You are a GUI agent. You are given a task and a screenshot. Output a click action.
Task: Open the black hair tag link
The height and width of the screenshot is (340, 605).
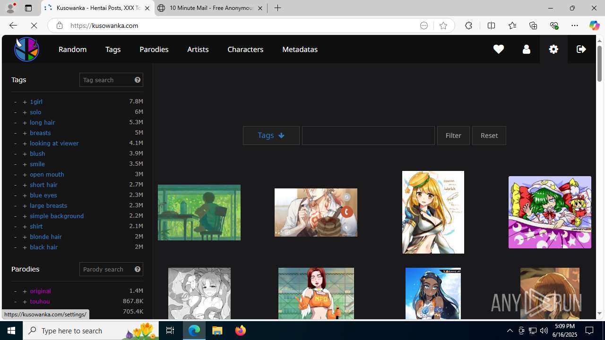(x=43, y=247)
